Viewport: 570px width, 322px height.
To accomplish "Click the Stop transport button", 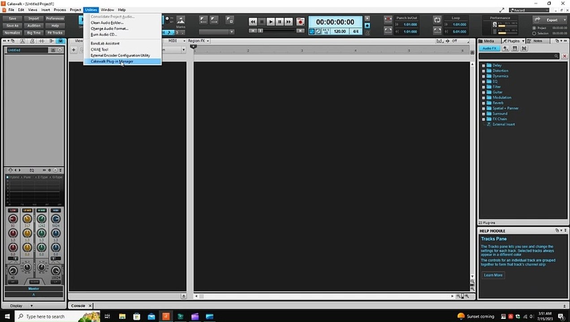I will (x=262, y=21).
